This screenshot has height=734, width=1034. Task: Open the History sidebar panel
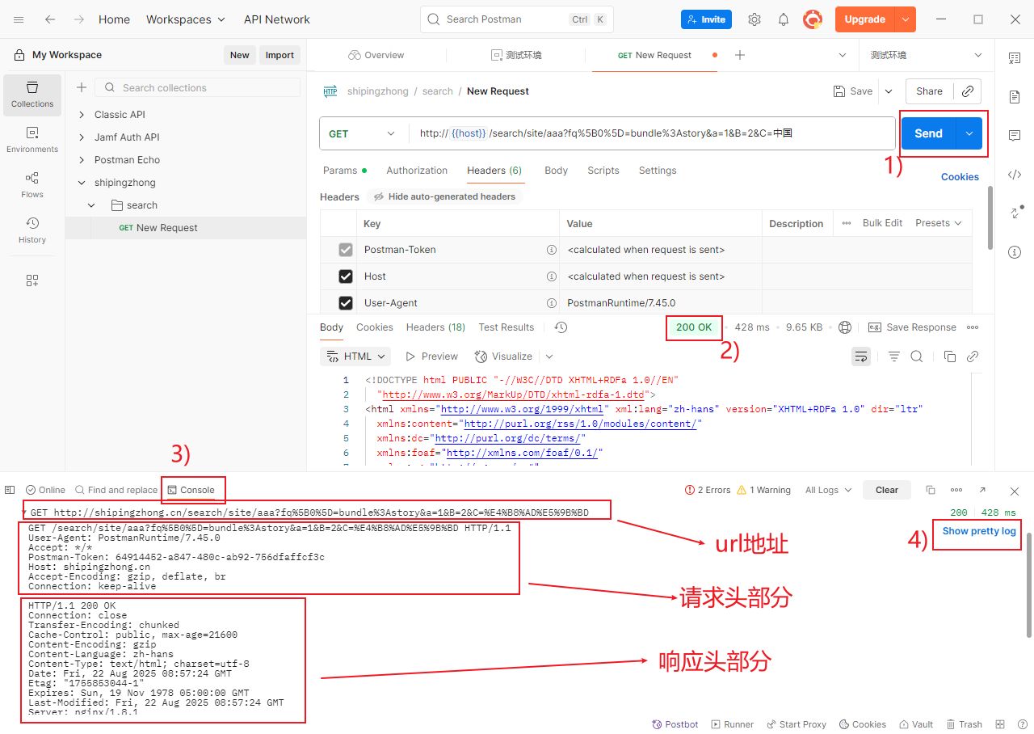coord(32,230)
